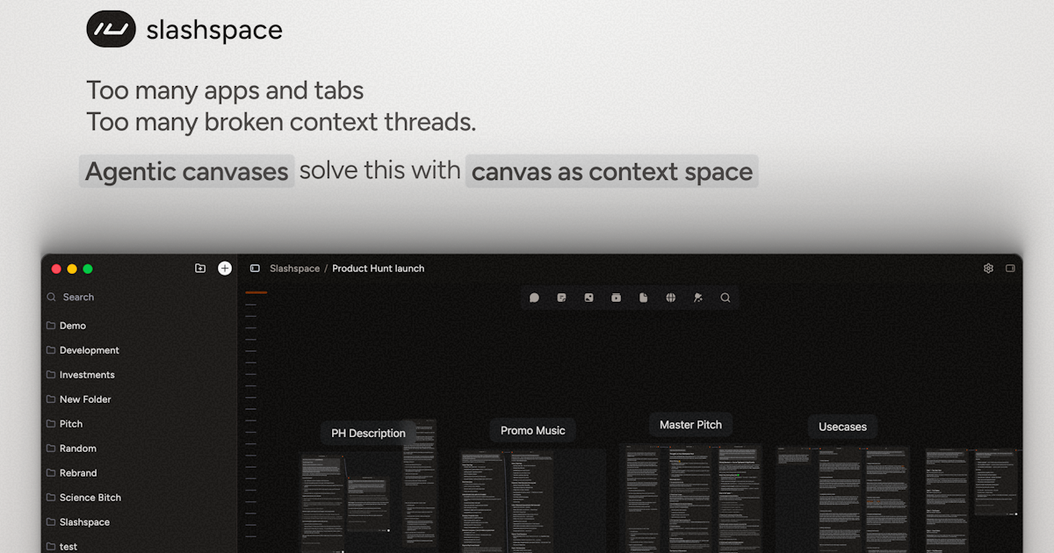The image size is (1054, 553).
Task: Open settings gear icon
Action: click(988, 269)
